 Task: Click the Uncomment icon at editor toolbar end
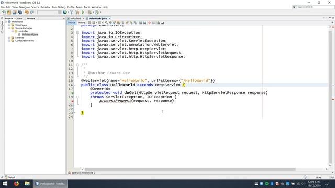click(163, 23)
